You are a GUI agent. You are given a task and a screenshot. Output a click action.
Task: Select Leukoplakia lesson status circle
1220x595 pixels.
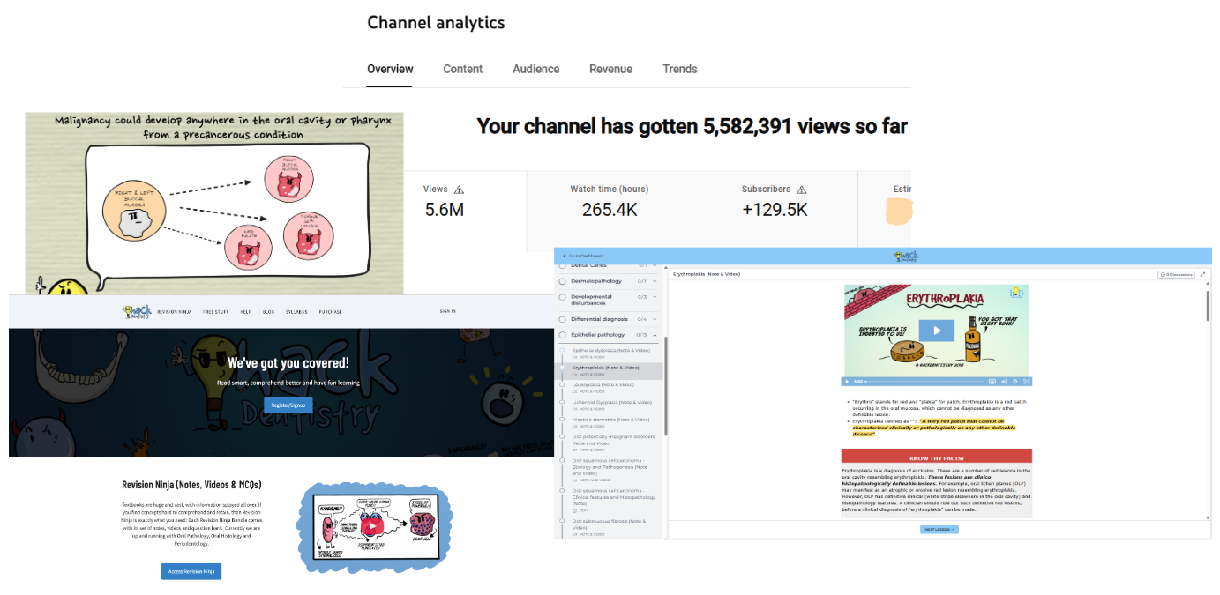pos(563,384)
